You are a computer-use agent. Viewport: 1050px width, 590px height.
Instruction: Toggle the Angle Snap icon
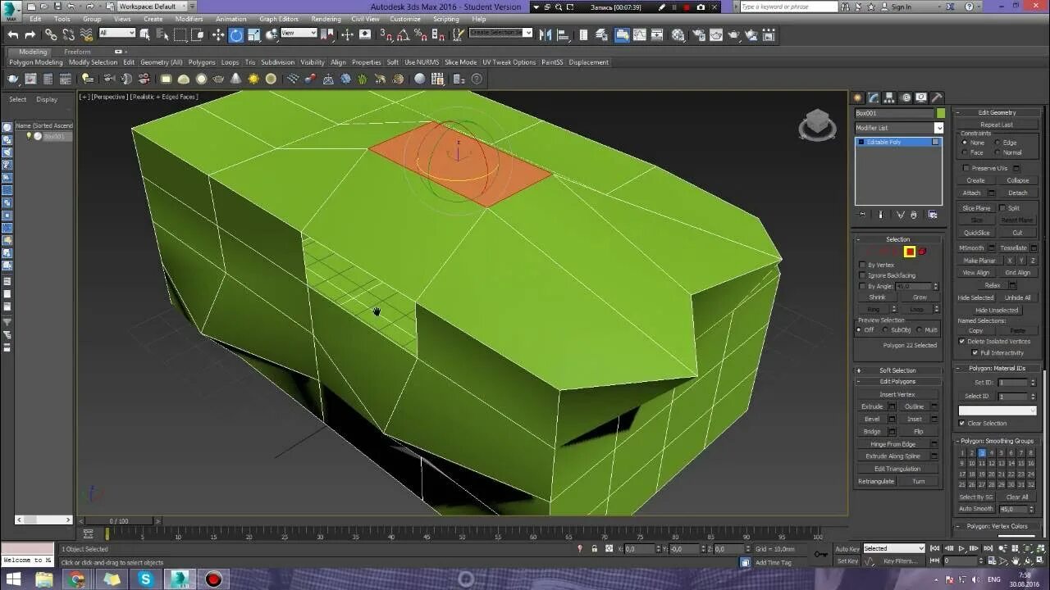coord(403,34)
